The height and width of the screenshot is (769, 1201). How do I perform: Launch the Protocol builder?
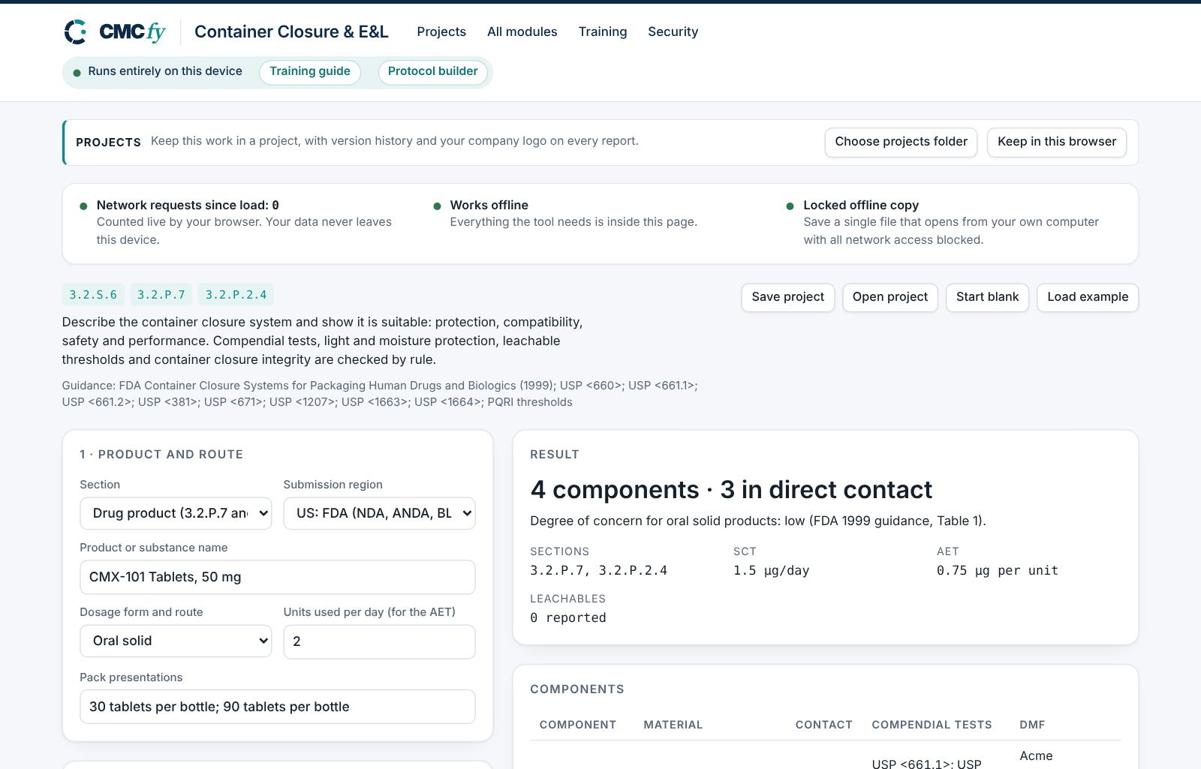pyautogui.click(x=432, y=72)
